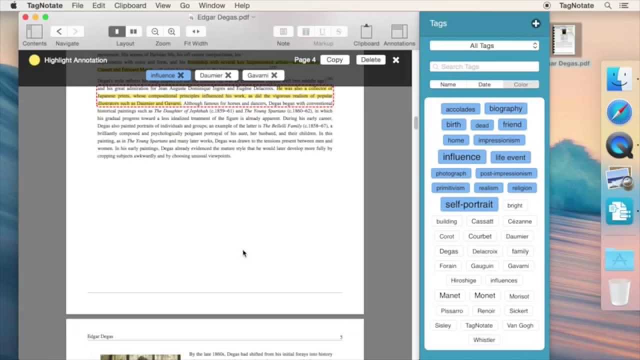Open the All Tags dropdown
640x360 pixels.
[x=484, y=45]
